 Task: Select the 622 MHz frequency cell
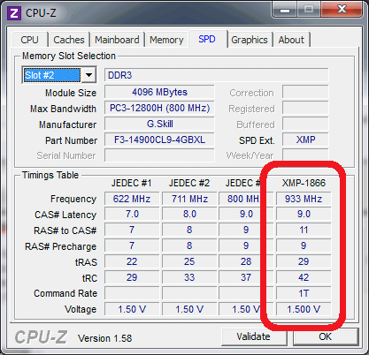pyautogui.click(x=132, y=199)
